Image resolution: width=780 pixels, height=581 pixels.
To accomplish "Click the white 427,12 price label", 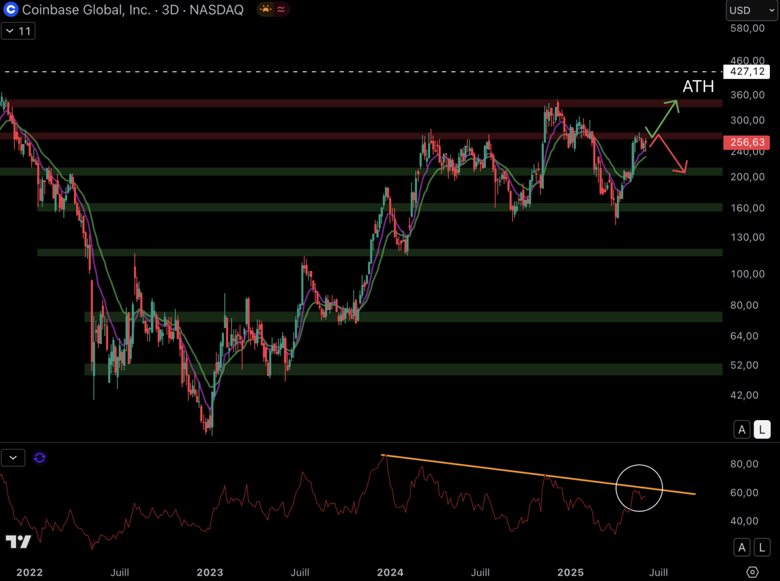I will pyautogui.click(x=747, y=72).
